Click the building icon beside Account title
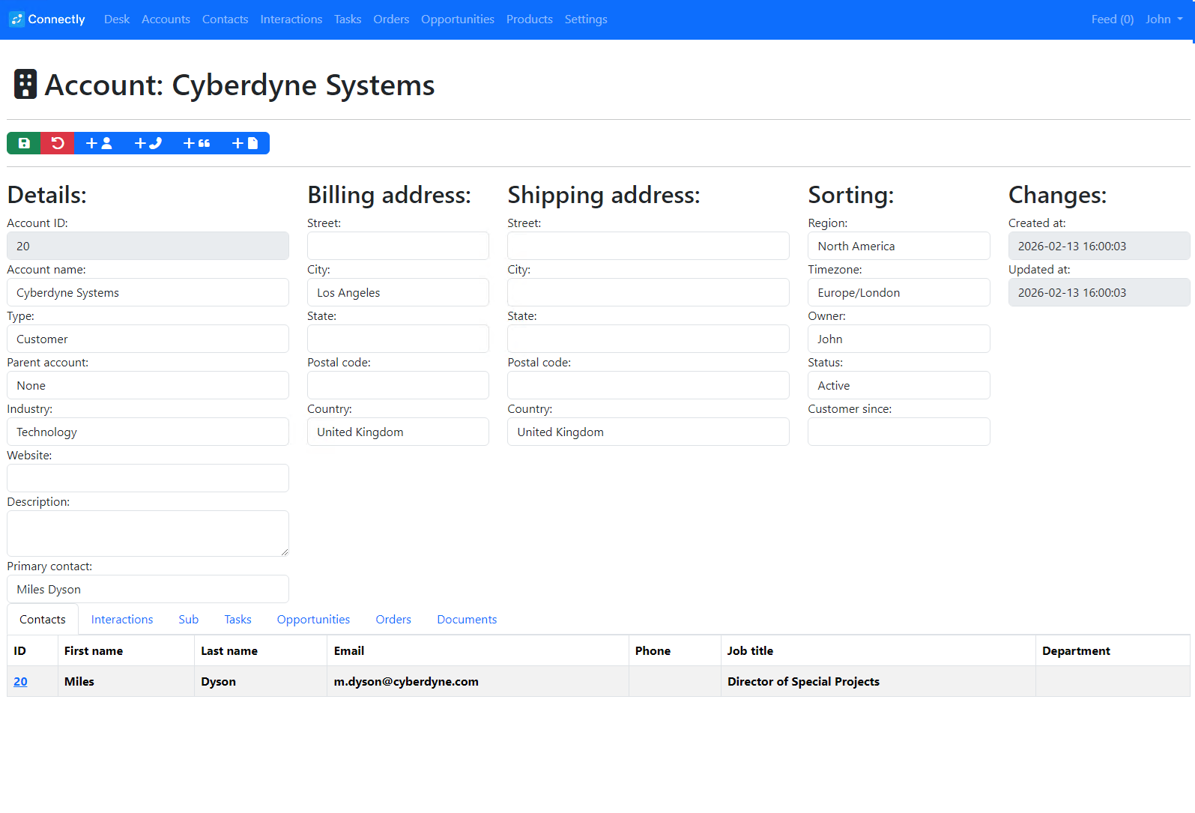Screen dimensions: 1195x813 coord(25,85)
